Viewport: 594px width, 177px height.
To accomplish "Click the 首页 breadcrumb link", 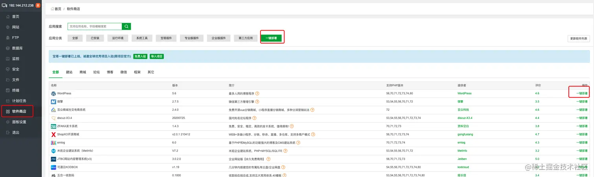I will coord(58,9).
